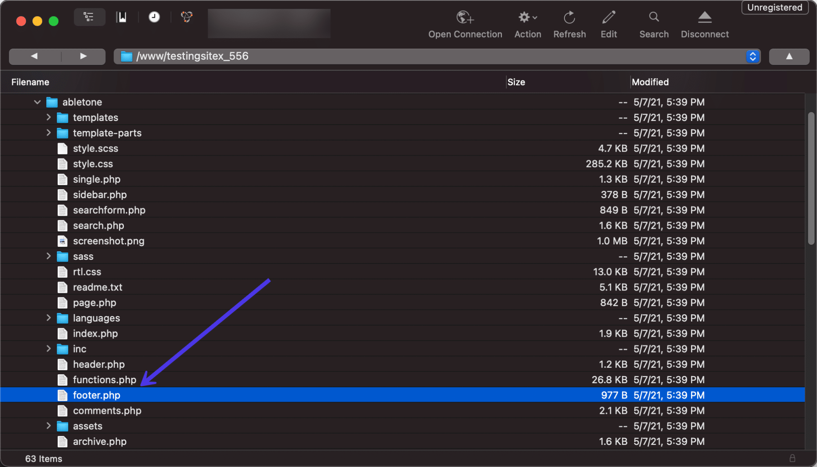Expand the languages folder
The height and width of the screenshot is (467, 817).
tap(49, 317)
